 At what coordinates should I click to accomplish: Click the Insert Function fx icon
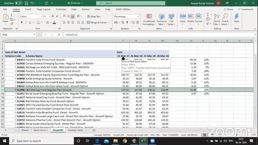pos(59,35)
